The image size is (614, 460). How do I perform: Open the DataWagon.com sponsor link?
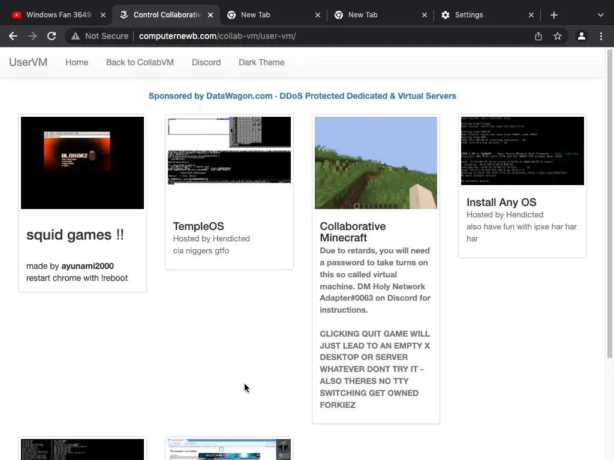click(302, 96)
